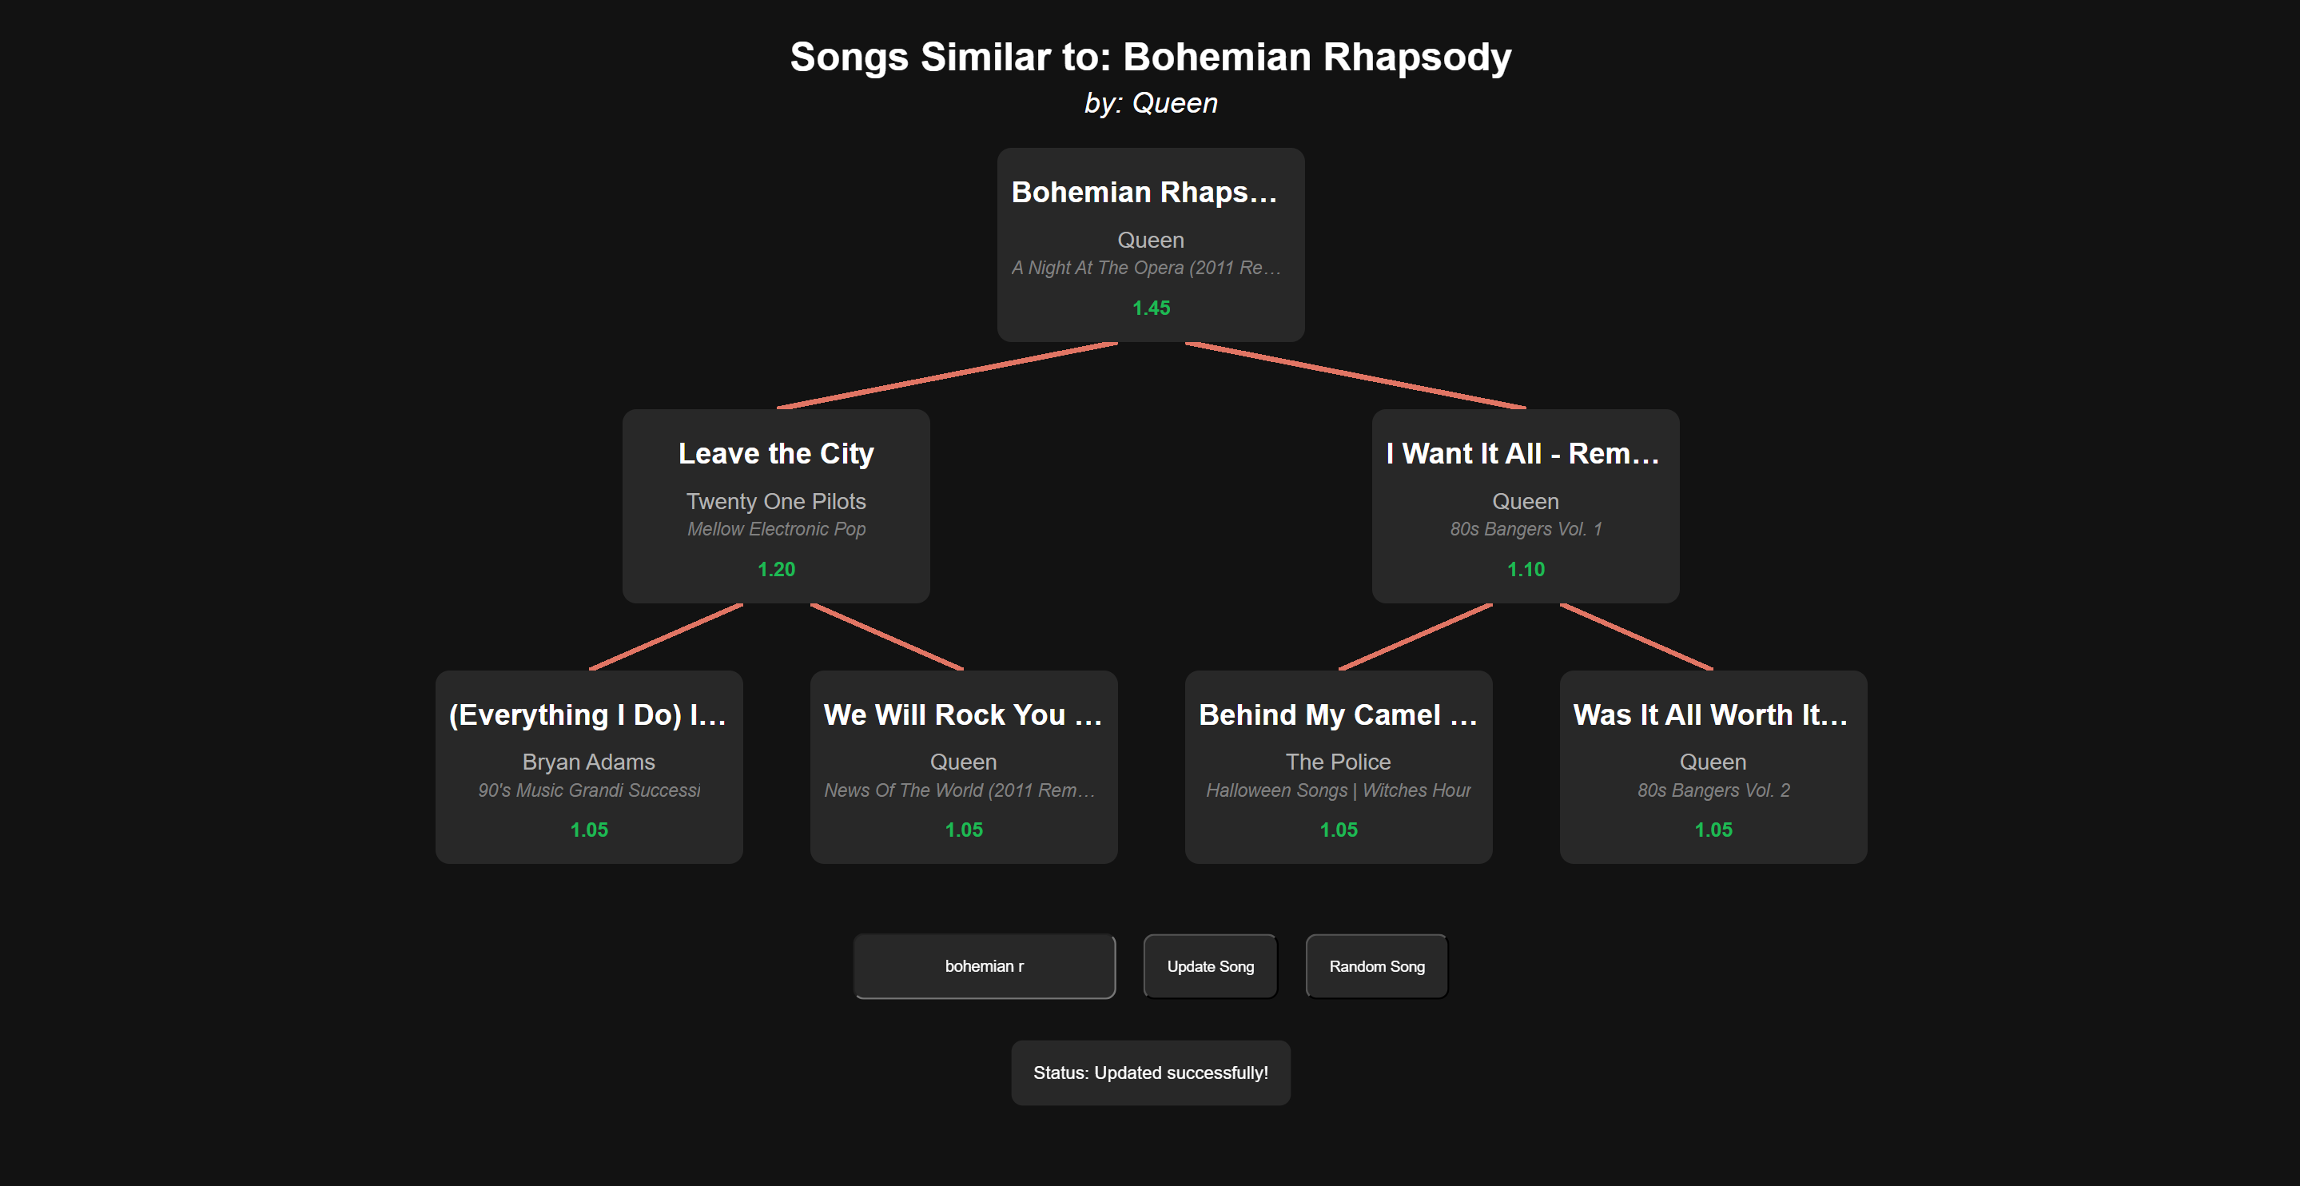Click the 1.45 similarity score on root card
Image resolution: width=2300 pixels, height=1186 pixels.
tap(1150, 307)
